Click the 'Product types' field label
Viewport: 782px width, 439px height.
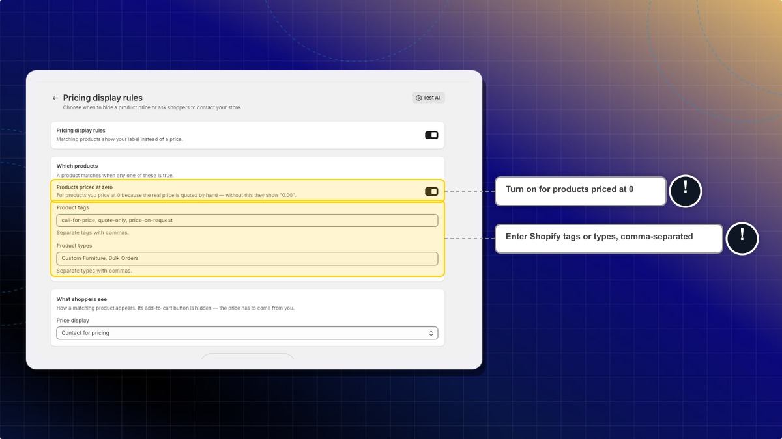pos(74,246)
